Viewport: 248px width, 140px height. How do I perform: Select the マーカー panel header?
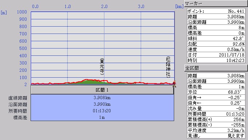(216, 3)
